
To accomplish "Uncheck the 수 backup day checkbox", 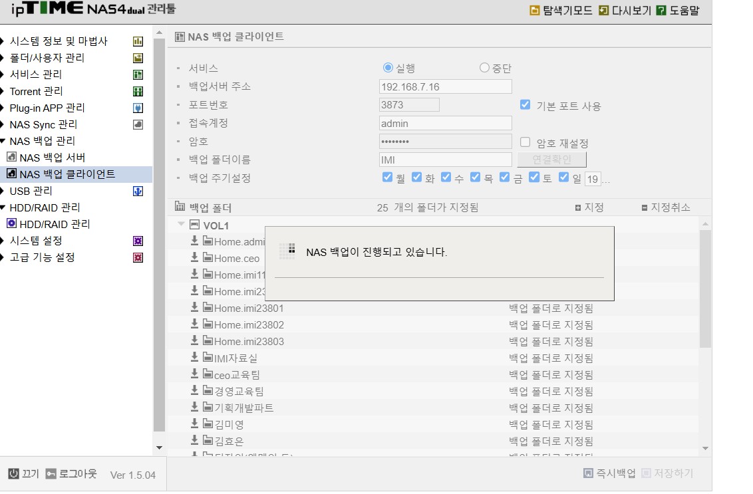I will [446, 177].
